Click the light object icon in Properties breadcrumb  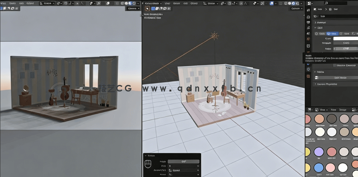pyautogui.click(x=315, y=9)
